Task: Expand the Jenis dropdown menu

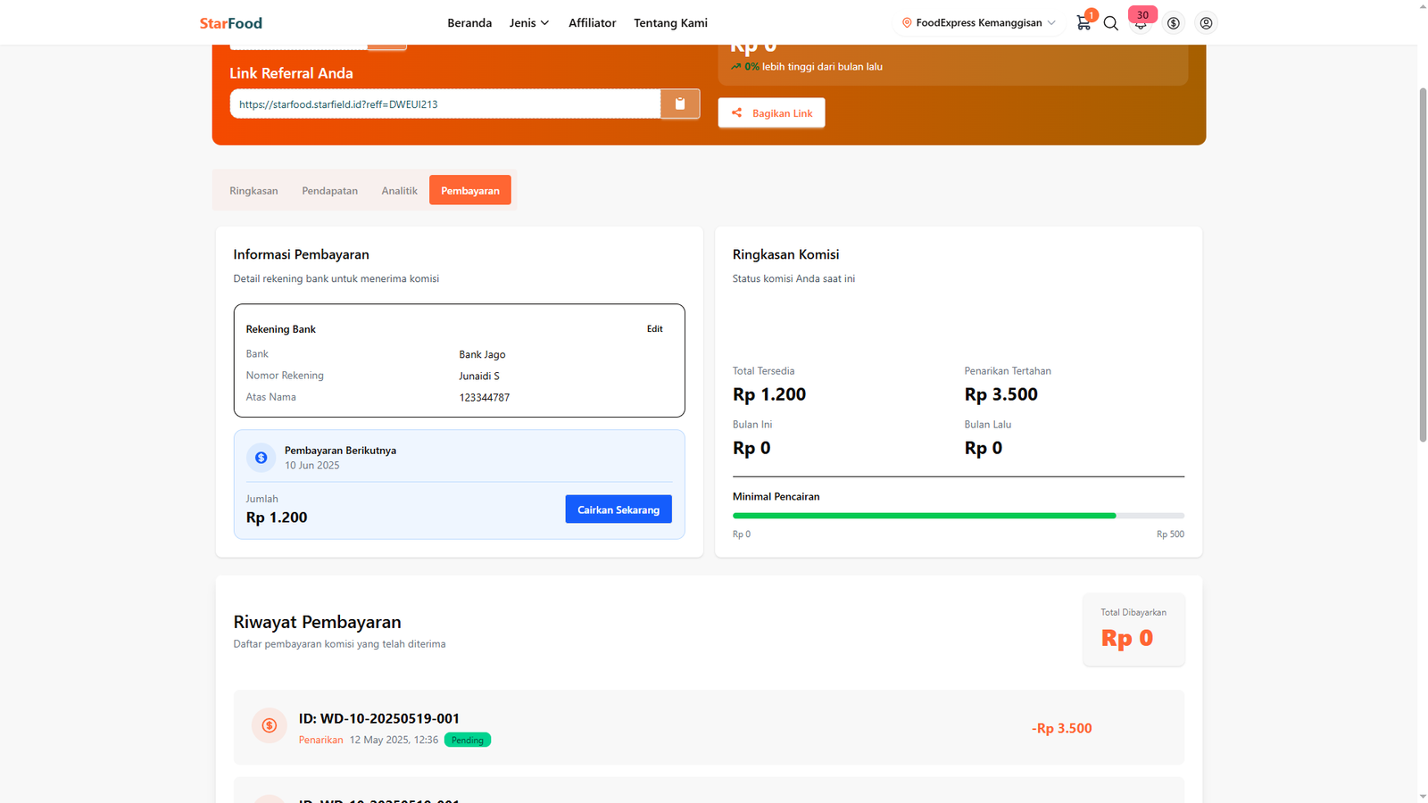Action: [529, 23]
